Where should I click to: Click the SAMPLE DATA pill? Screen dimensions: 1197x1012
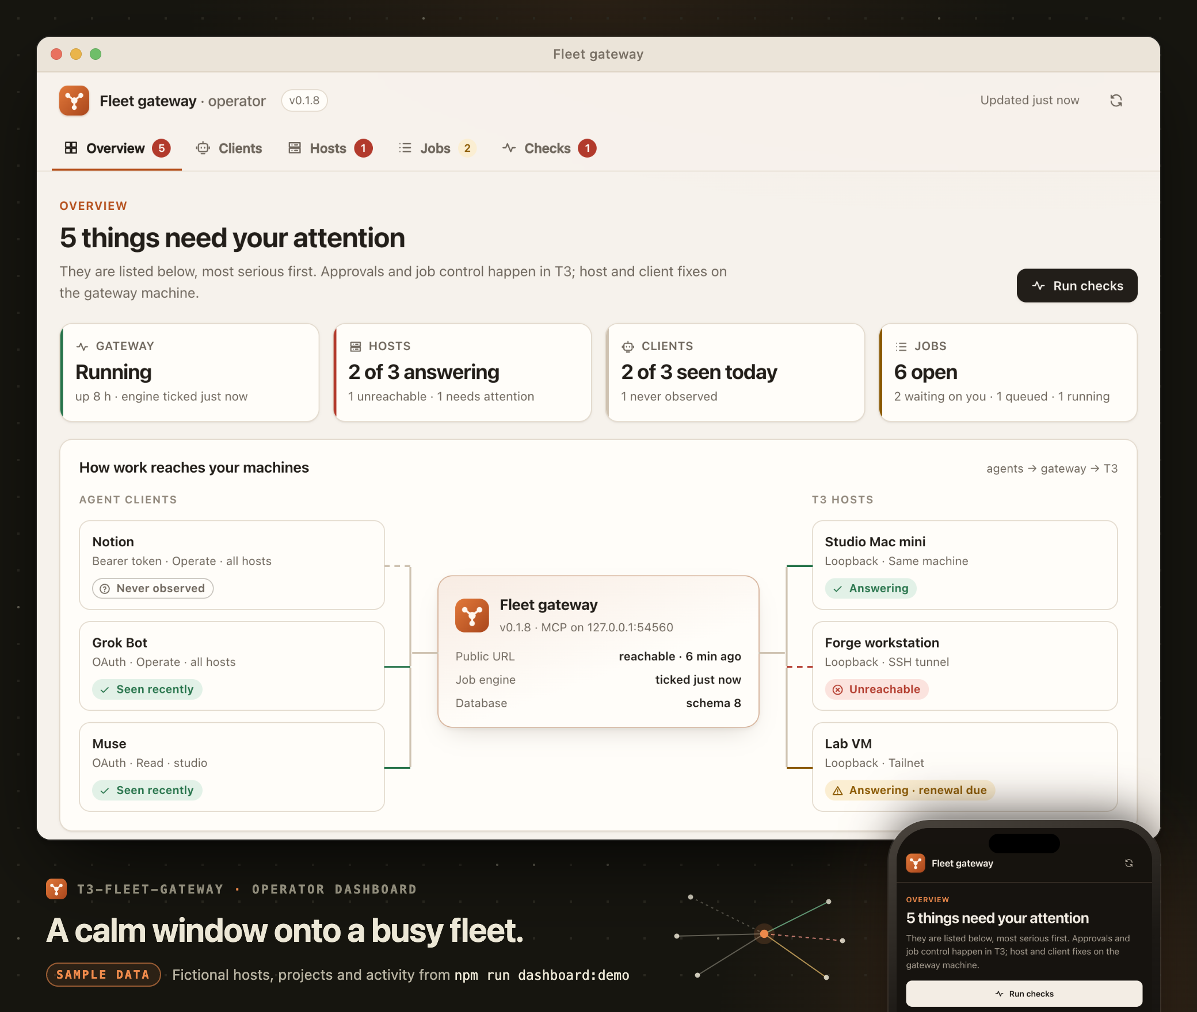click(103, 975)
